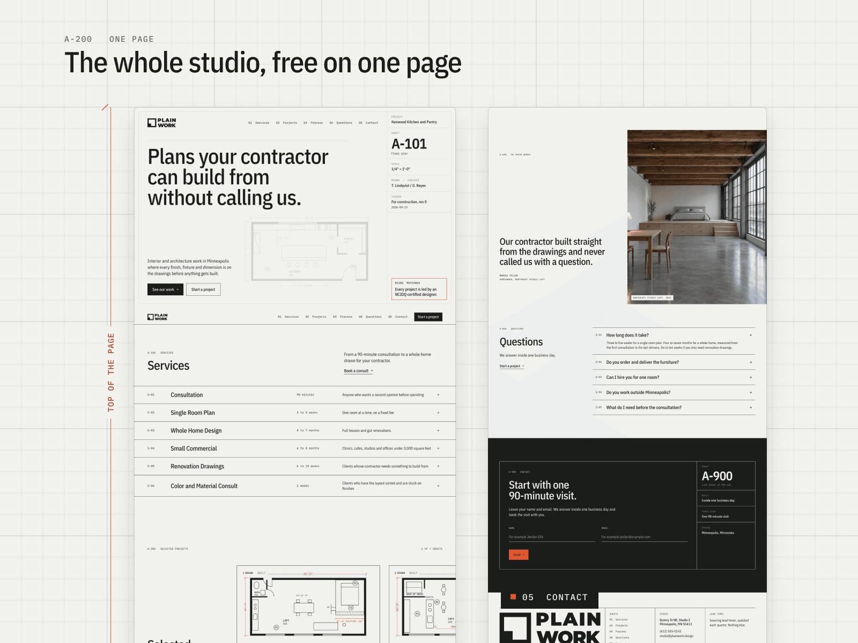Click the 'Kenwood Kitchen and Pantry' project title
This screenshot has height=643, width=858.
pyautogui.click(x=414, y=122)
